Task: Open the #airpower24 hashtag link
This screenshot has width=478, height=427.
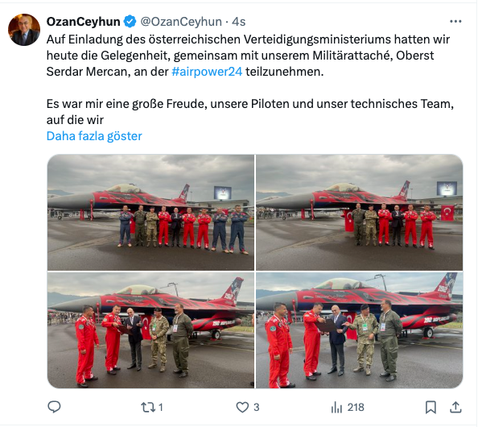Action: (x=207, y=72)
